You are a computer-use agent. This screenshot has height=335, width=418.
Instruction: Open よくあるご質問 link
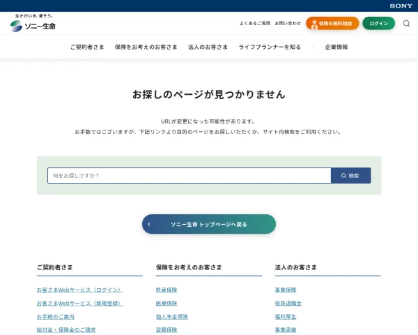pyautogui.click(x=255, y=24)
